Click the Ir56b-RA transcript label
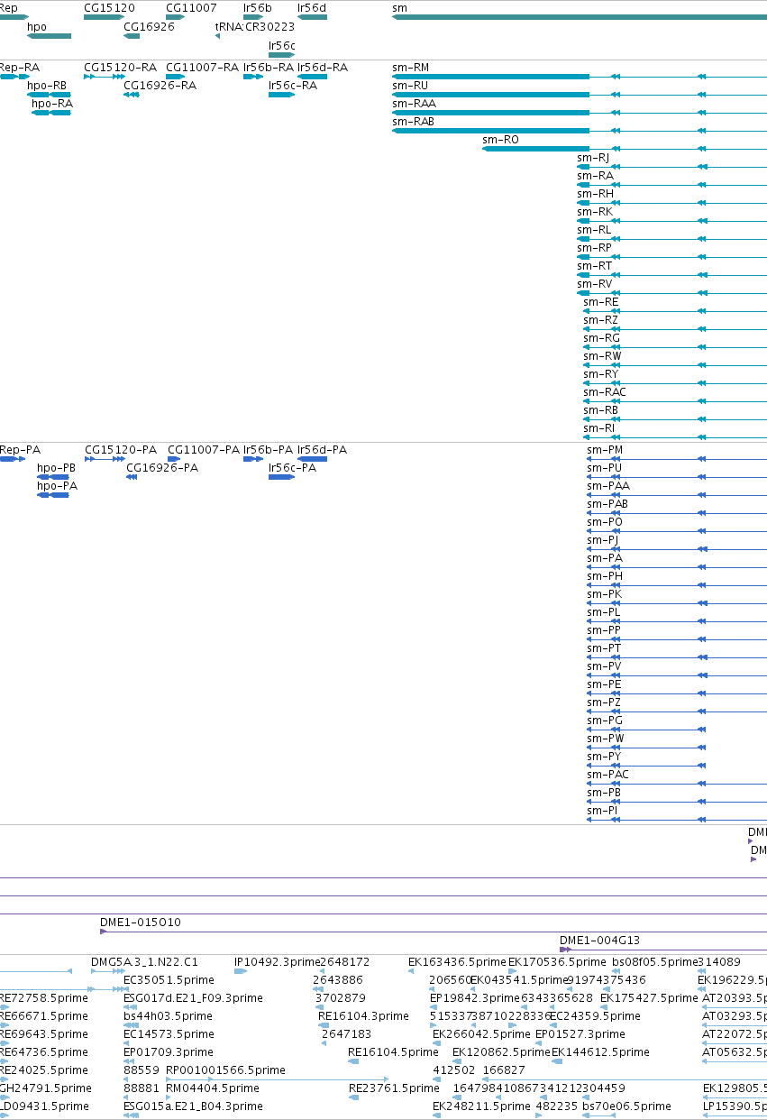The image size is (767, 1120). [269, 68]
